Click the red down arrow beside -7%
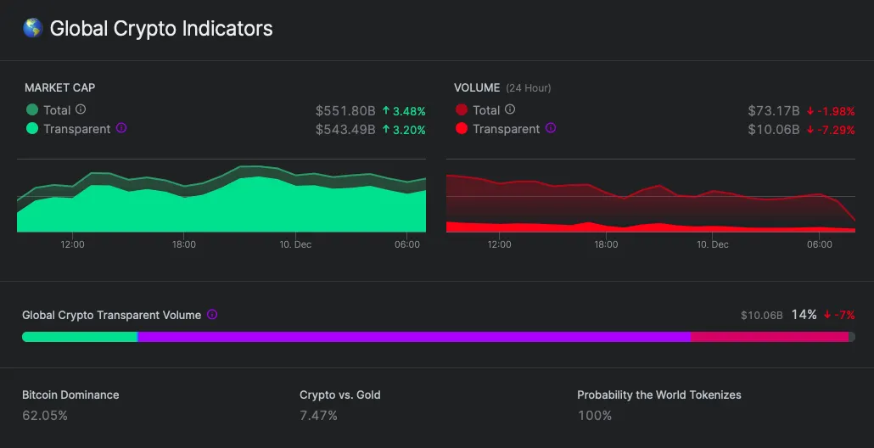874x448 pixels. coord(827,315)
